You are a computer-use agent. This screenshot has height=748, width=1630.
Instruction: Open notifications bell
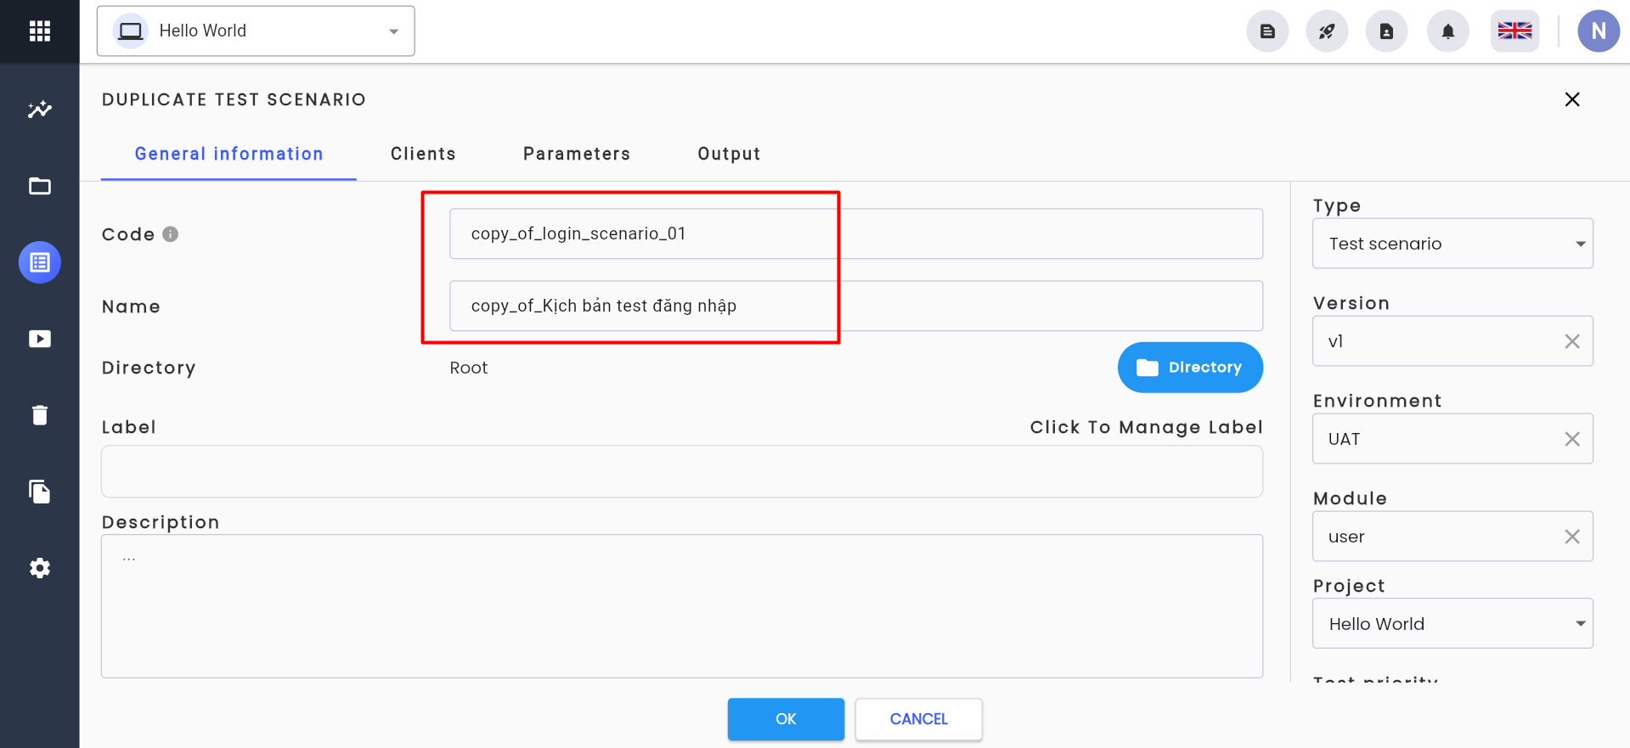(1448, 31)
